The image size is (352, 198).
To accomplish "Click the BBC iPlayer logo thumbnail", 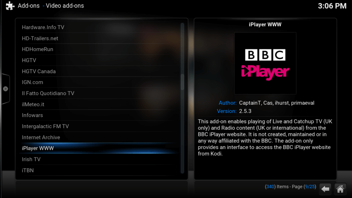I will click(x=265, y=63).
